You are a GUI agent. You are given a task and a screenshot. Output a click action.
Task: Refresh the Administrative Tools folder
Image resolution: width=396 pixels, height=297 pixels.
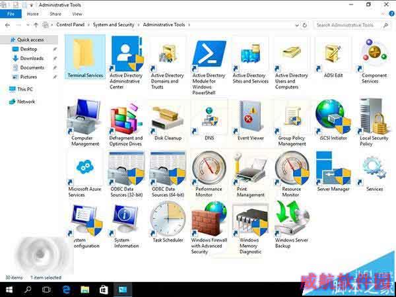pyautogui.click(x=304, y=25)
